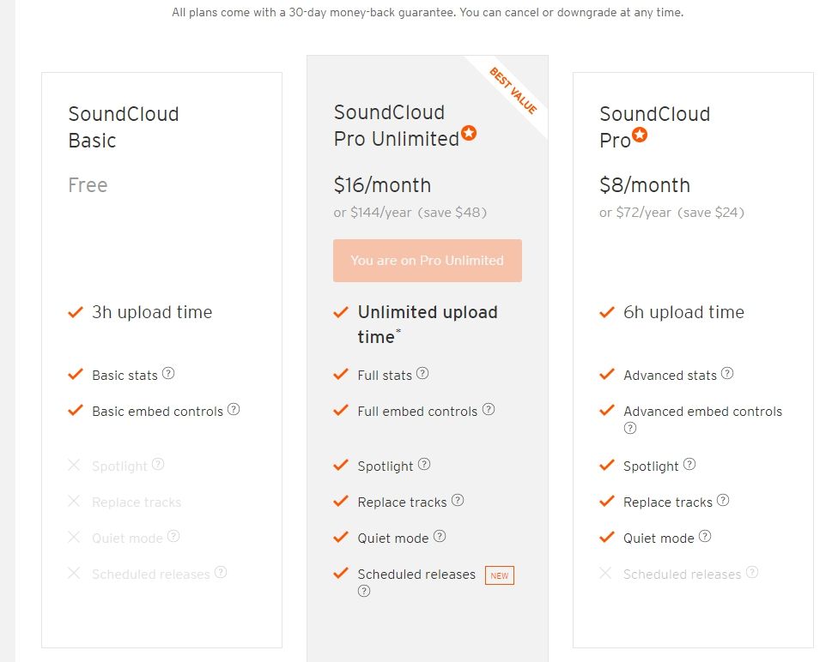Show info for Pro Unlimited Spotlight
Screen dimensions: 838x662
click(x=424, y=464)
